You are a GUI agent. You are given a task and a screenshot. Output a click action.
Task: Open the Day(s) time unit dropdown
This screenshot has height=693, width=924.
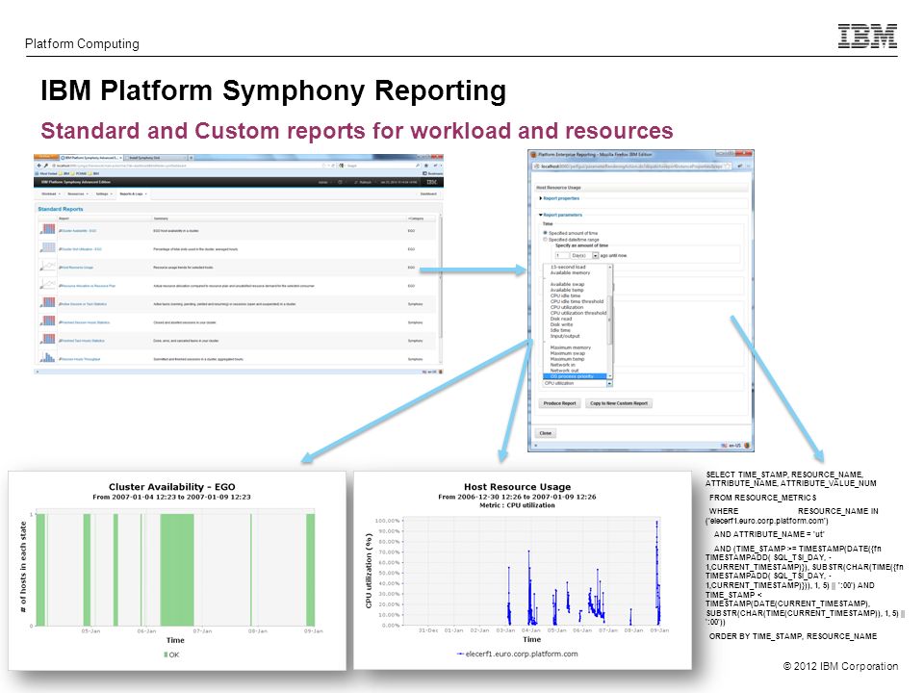(584, 256)
